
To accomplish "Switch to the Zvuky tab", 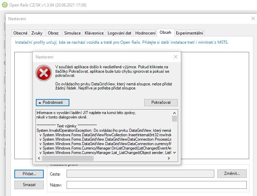I will pos(37,33).
